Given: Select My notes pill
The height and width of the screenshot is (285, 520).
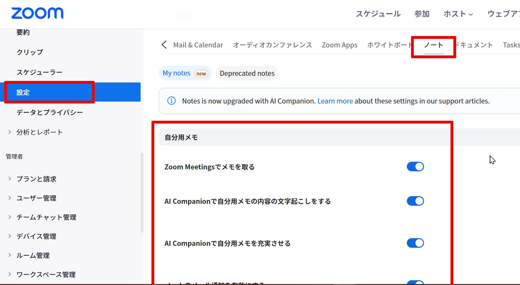Looking at the screenshot, I should (x=185, y=73).
